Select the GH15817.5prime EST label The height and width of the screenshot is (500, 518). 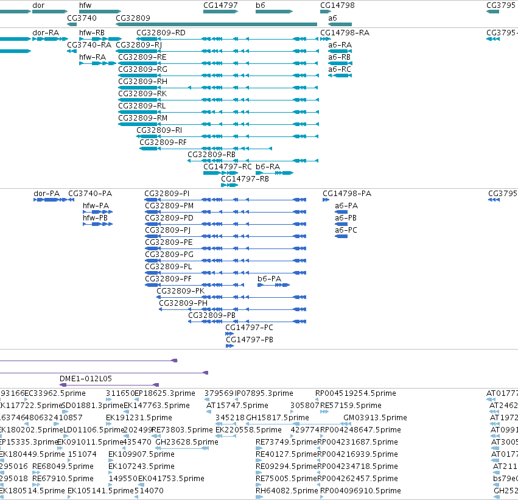pos(278,418)
